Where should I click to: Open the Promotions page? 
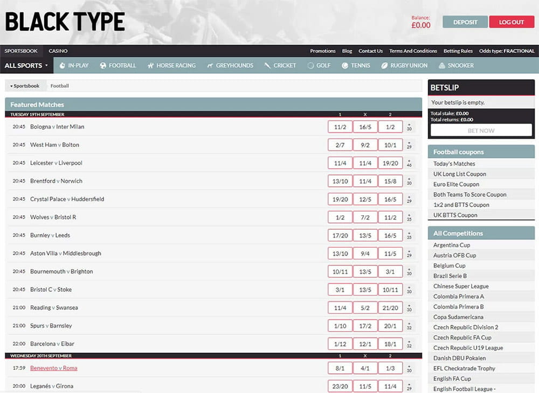click(323, 51)
